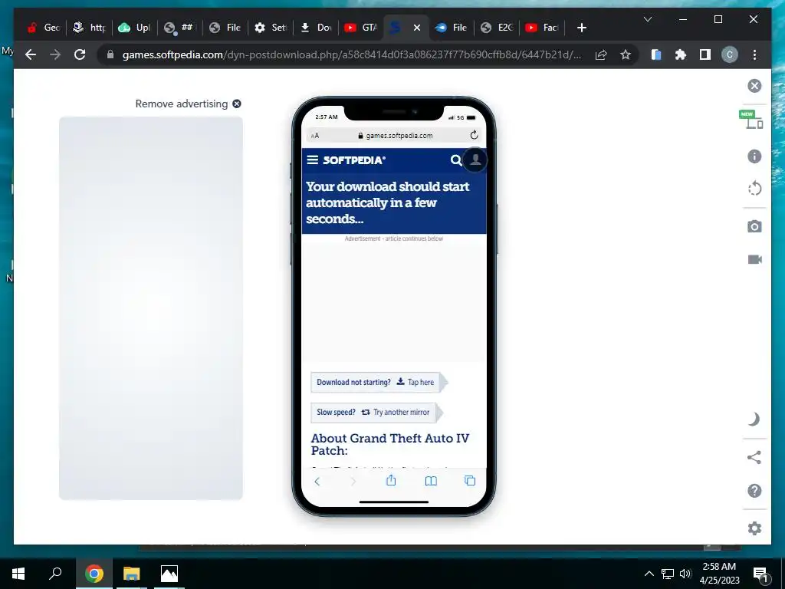Switch to the Settings tab
This screenshot has height=589, width=785.
coord(271,28)
